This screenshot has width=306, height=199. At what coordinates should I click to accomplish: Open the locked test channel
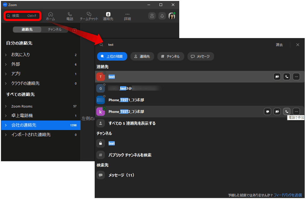click(x=200, y=143)
